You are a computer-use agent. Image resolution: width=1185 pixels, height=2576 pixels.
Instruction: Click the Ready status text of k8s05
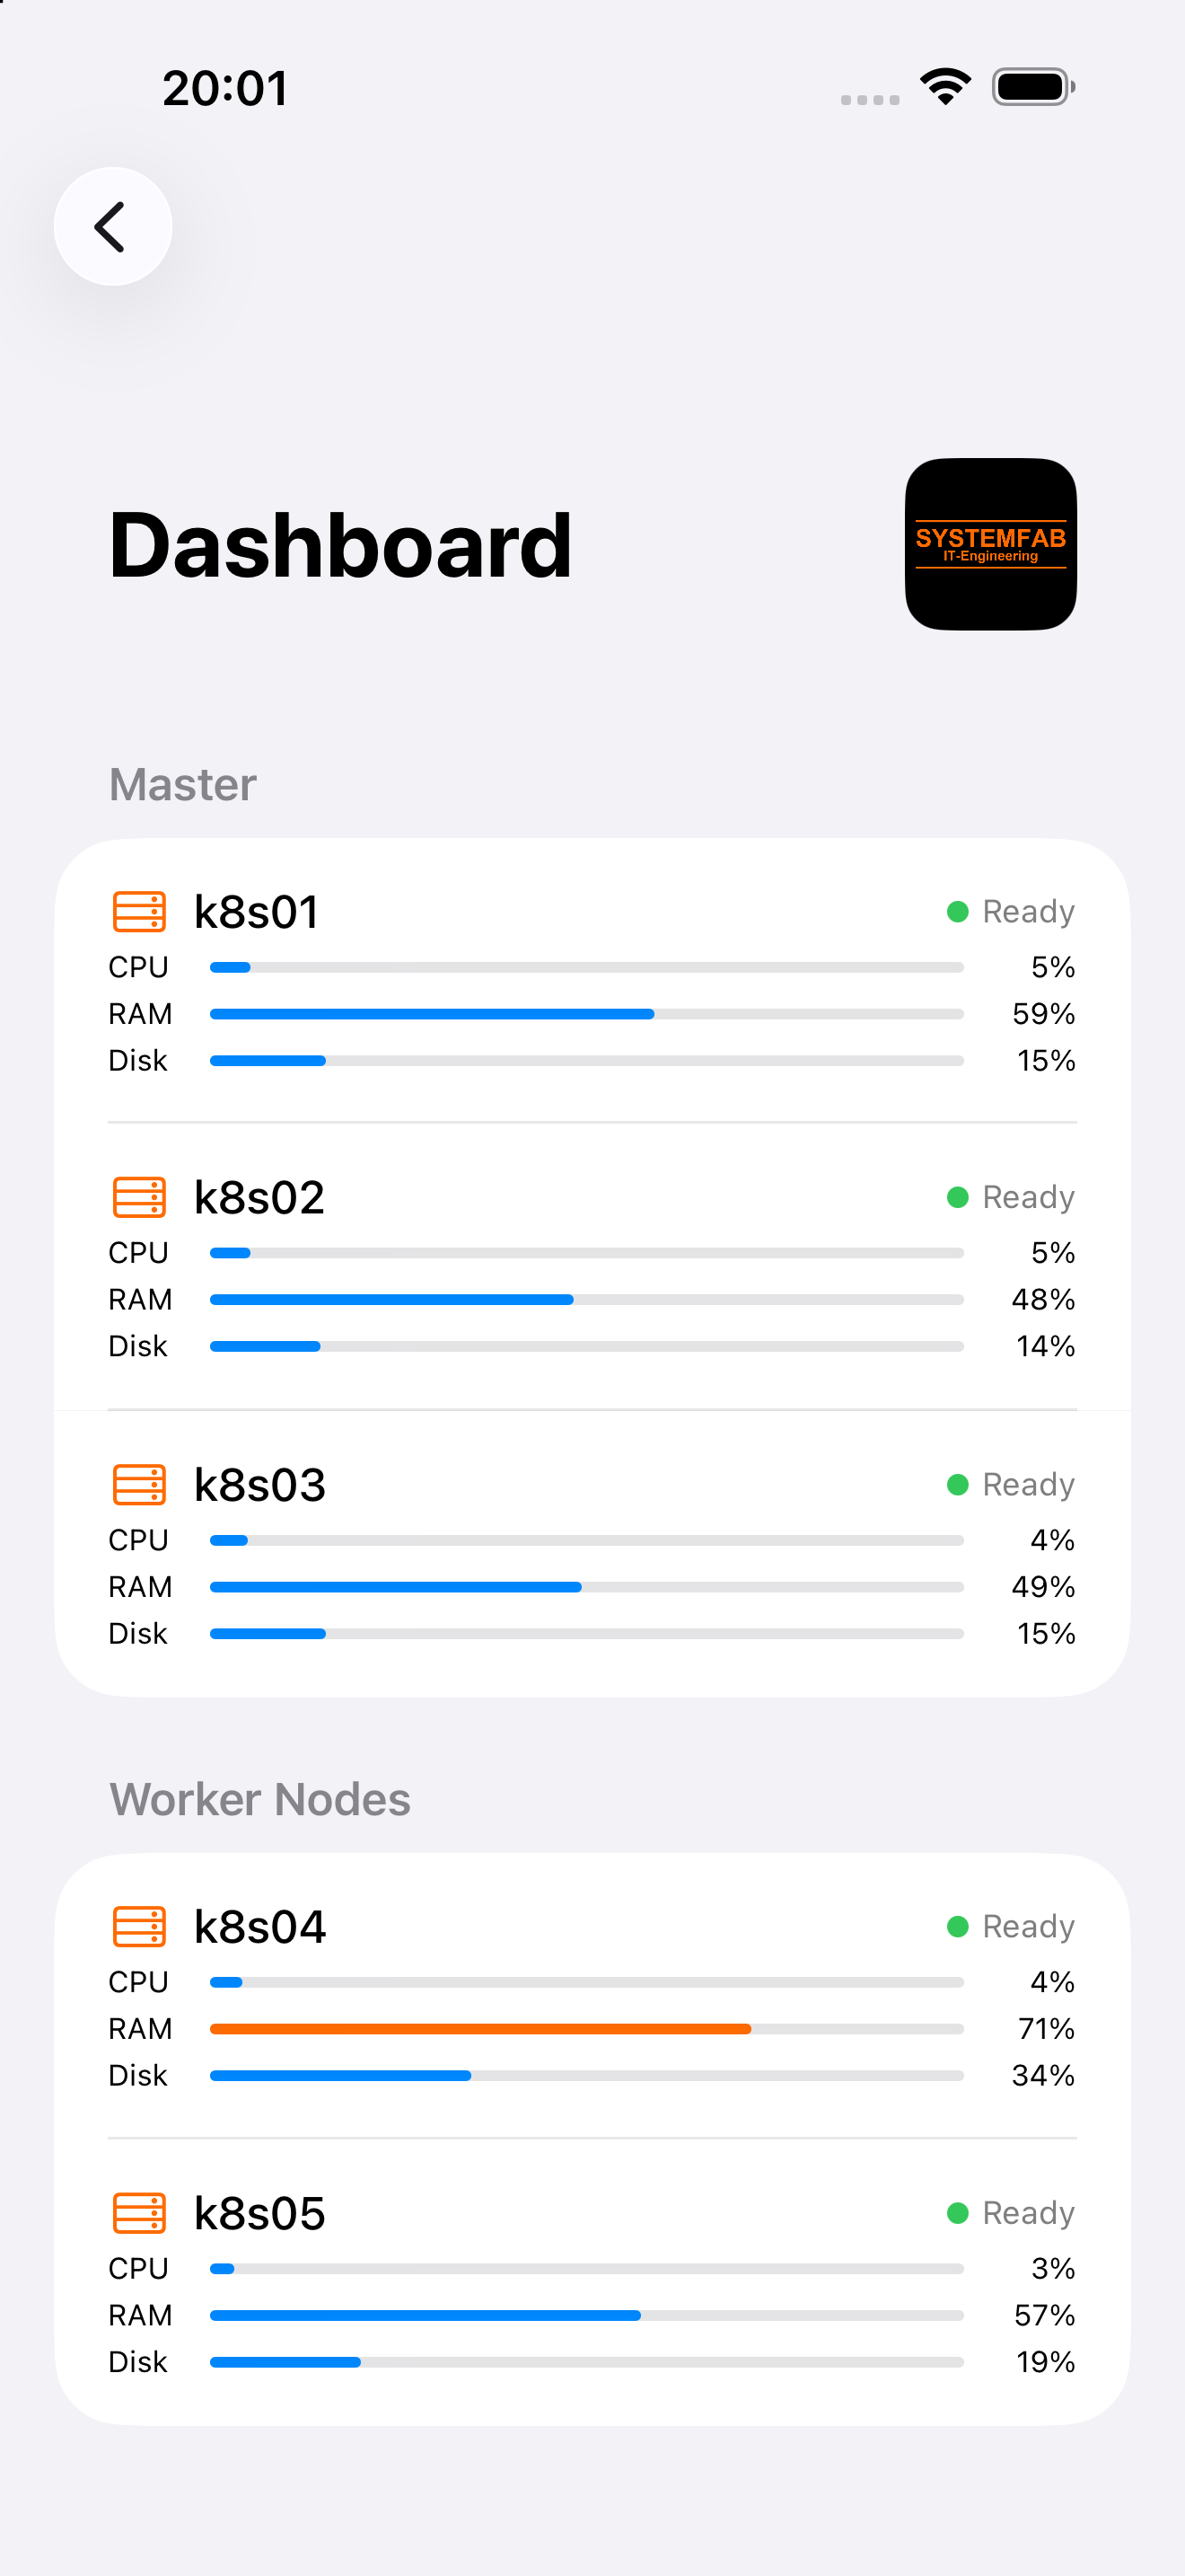[x=1028, y=2214]
